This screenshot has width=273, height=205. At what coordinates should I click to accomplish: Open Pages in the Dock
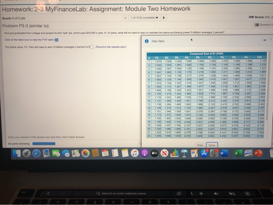click(x=194, y=153)
